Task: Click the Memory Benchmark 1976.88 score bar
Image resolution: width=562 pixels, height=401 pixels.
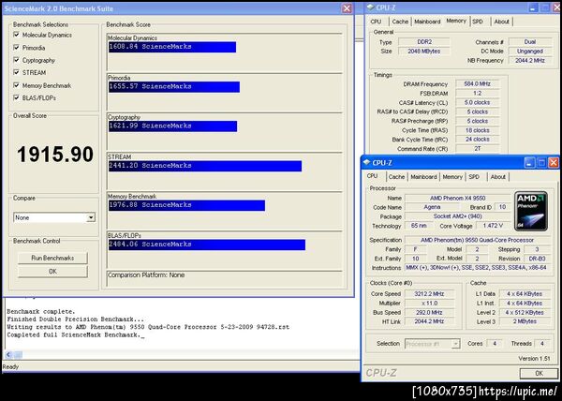Action: (x=186, y=205)
